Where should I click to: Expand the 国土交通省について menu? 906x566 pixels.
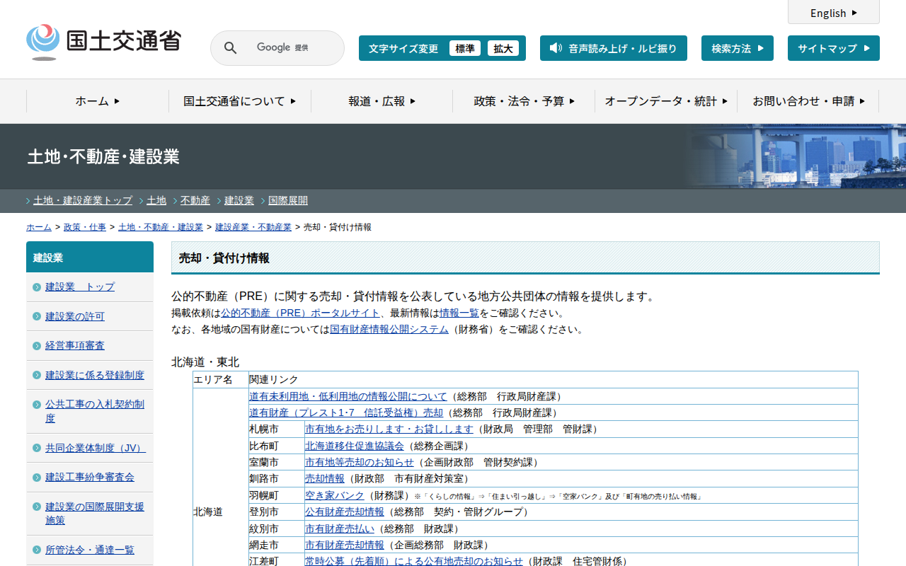(239, 101)
